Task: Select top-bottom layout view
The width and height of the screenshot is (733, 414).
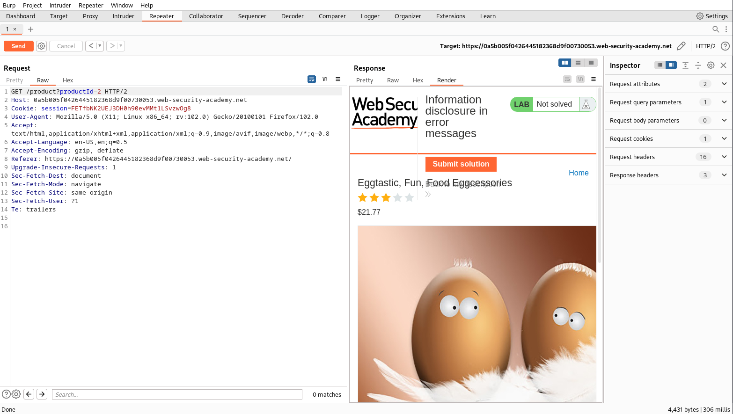Action: click(x=578, y=63)
